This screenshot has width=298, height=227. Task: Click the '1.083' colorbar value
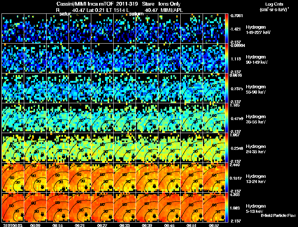[x=234, y=208]
